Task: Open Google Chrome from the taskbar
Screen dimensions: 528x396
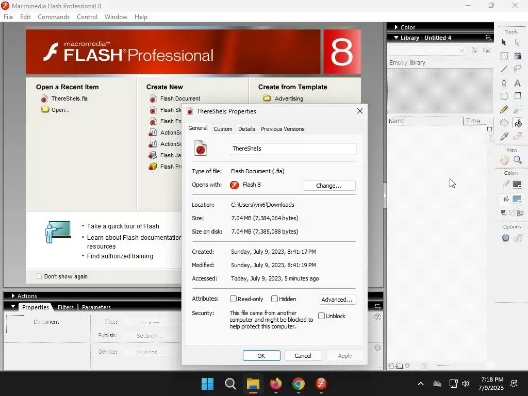Action: click(x=299, y=384)
